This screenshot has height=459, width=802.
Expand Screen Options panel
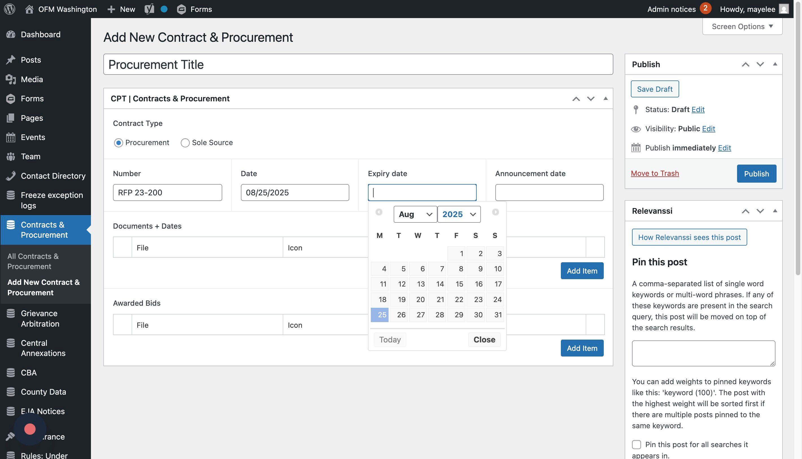pyautogui.click(x=742, y=27)
